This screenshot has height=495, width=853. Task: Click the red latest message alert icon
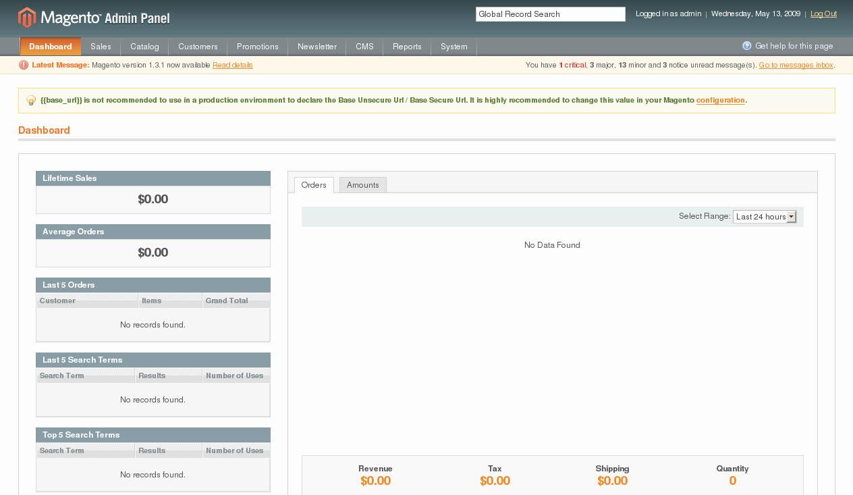pos(24,65)
